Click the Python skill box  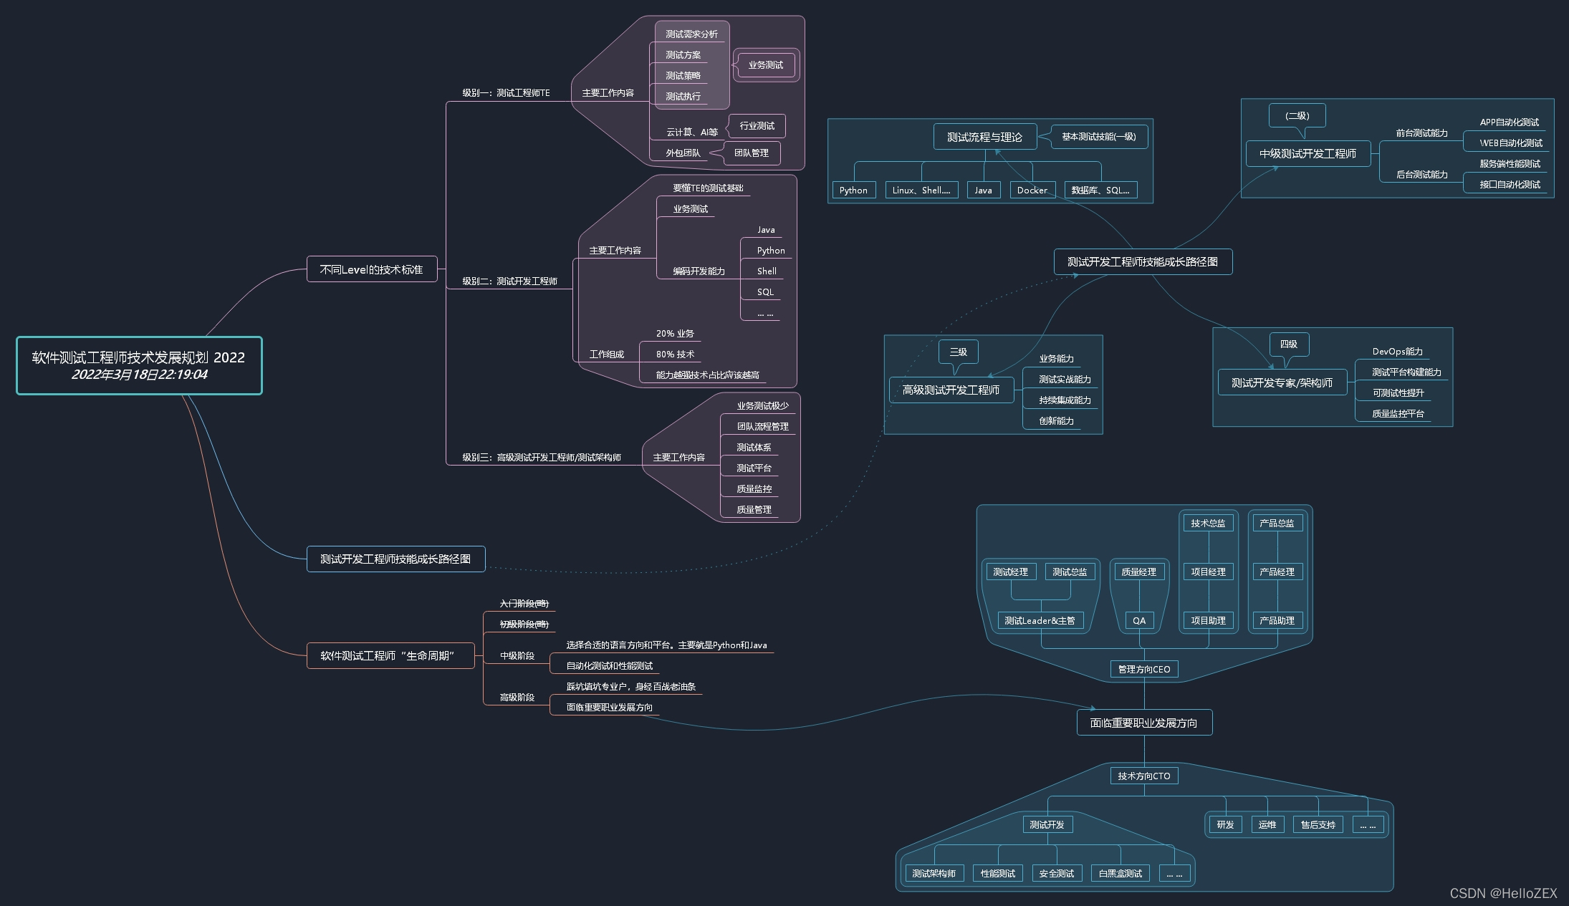853,190
